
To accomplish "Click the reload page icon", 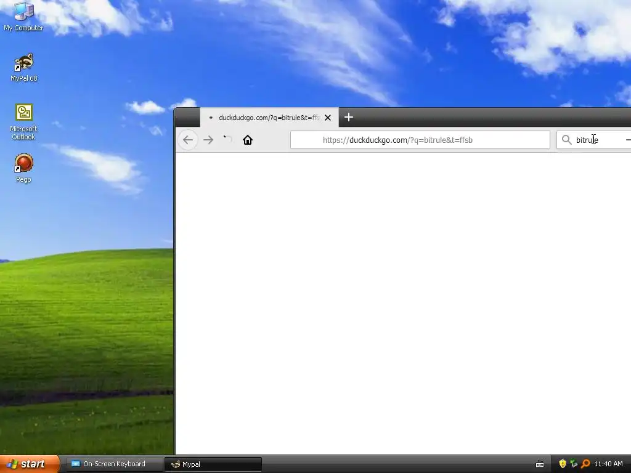I will [x=228, y=140].
